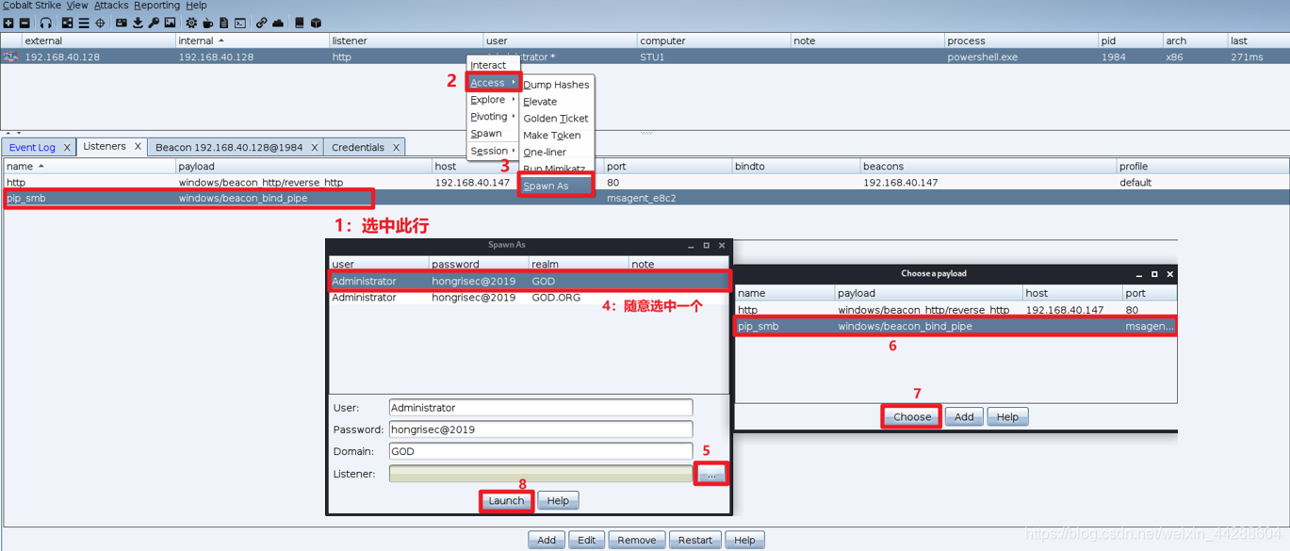The width and height of the screenshot is (1290, 551).
Task: Click the Password field in Spawn As
Action: click(x=541, y=429)
